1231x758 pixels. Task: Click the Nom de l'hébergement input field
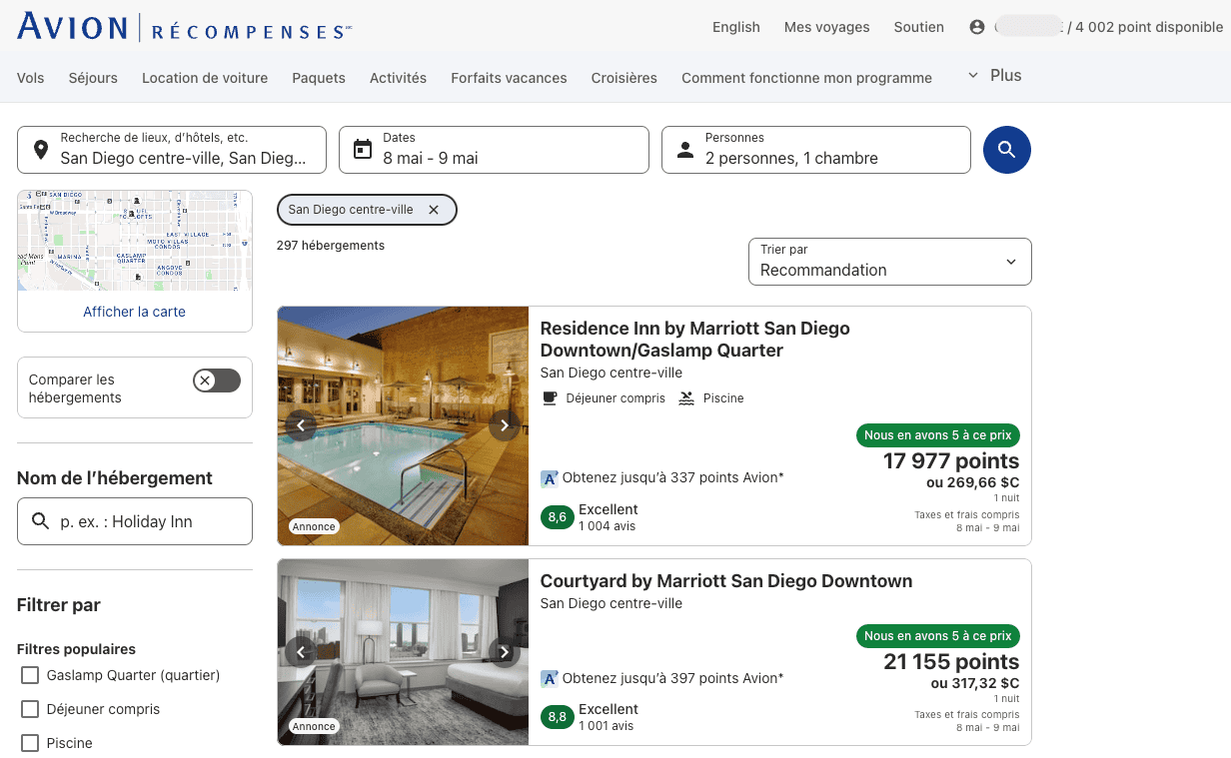tap(135, 521)
